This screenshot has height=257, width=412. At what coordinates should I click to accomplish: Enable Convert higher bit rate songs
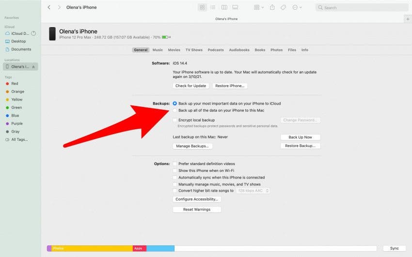[174, 191]
